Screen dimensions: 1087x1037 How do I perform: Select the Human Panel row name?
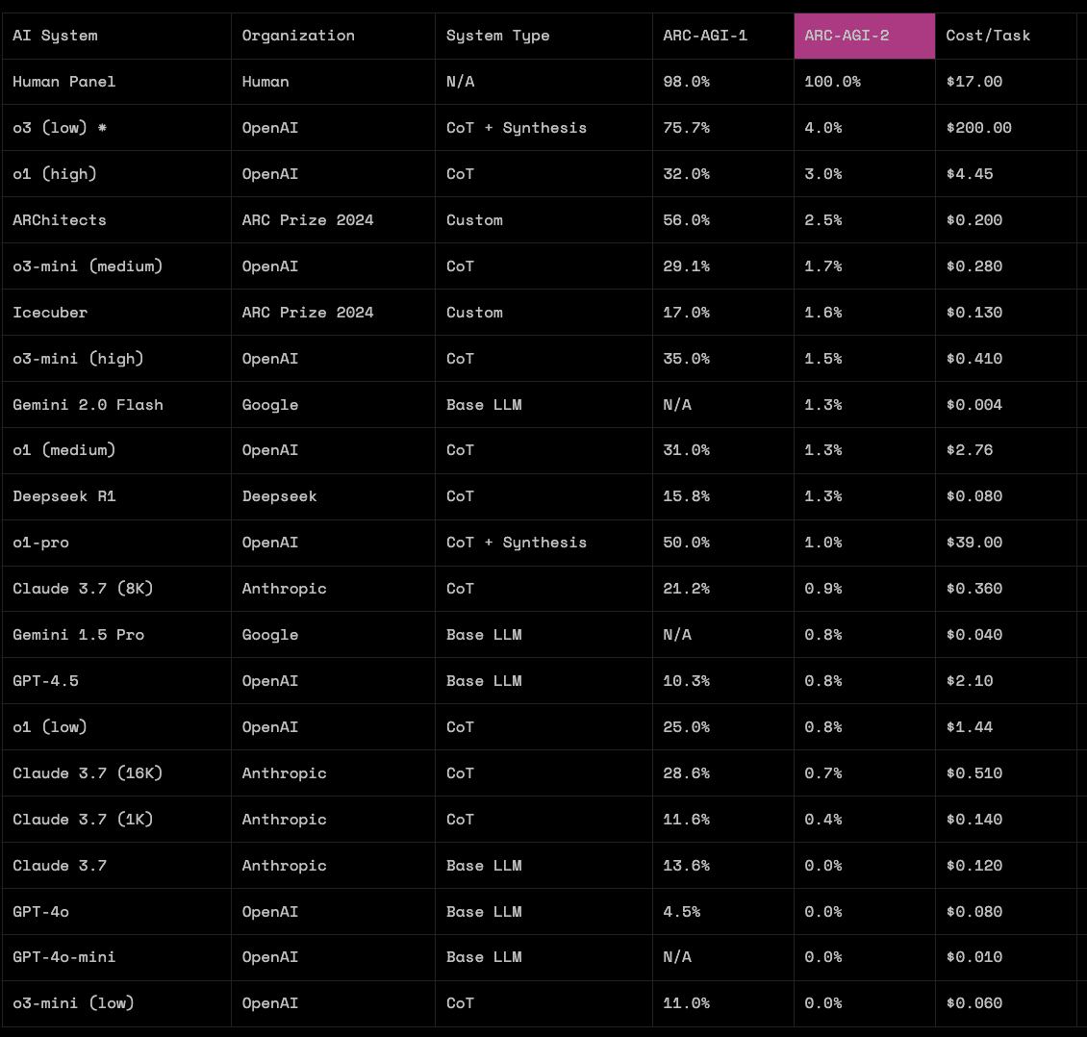(x=63, y=82)
